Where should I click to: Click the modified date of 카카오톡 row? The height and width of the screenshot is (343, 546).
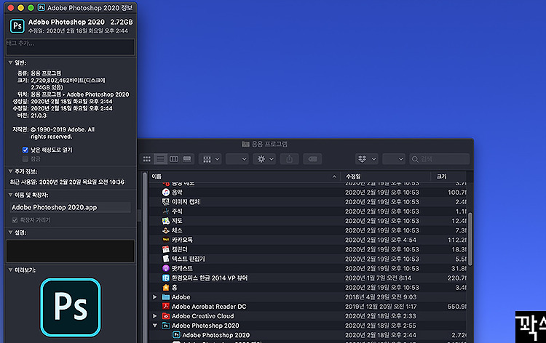(381, 240)
